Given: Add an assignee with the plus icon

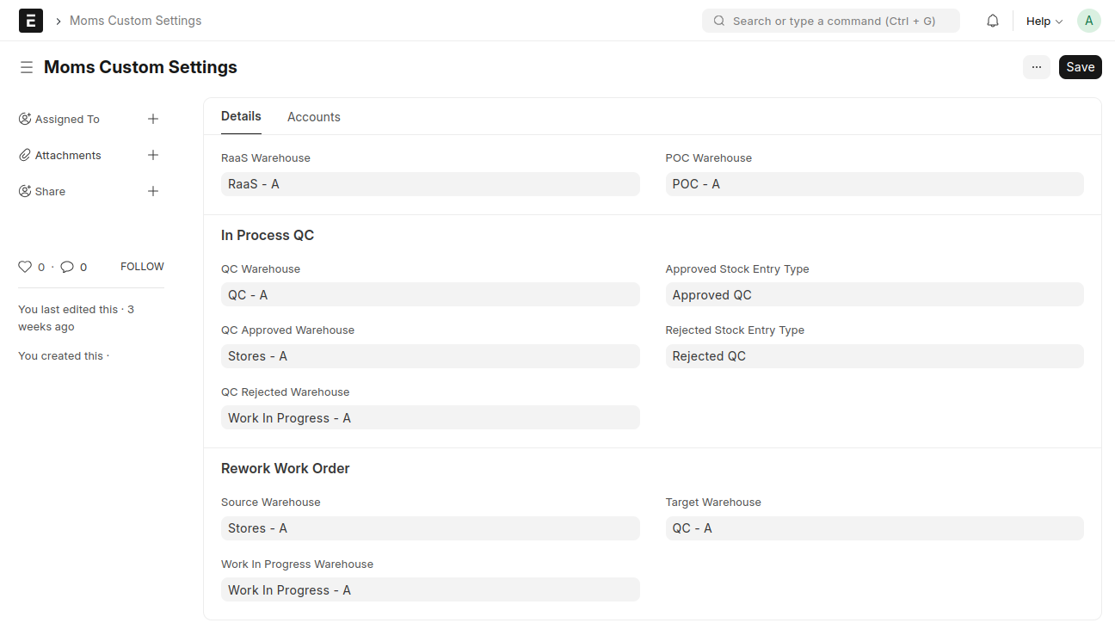Looking at the screenshot, I should tap(153, 119).
